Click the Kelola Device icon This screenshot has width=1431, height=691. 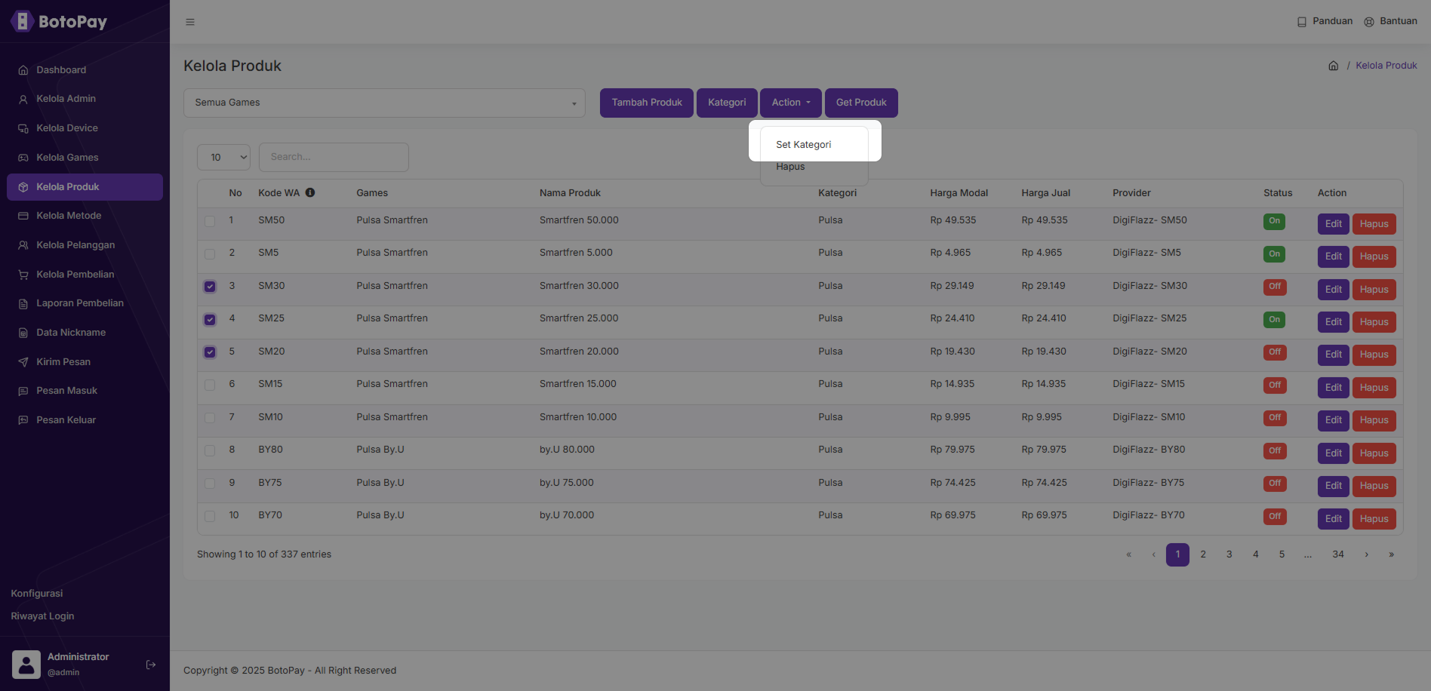click(23, 128)
